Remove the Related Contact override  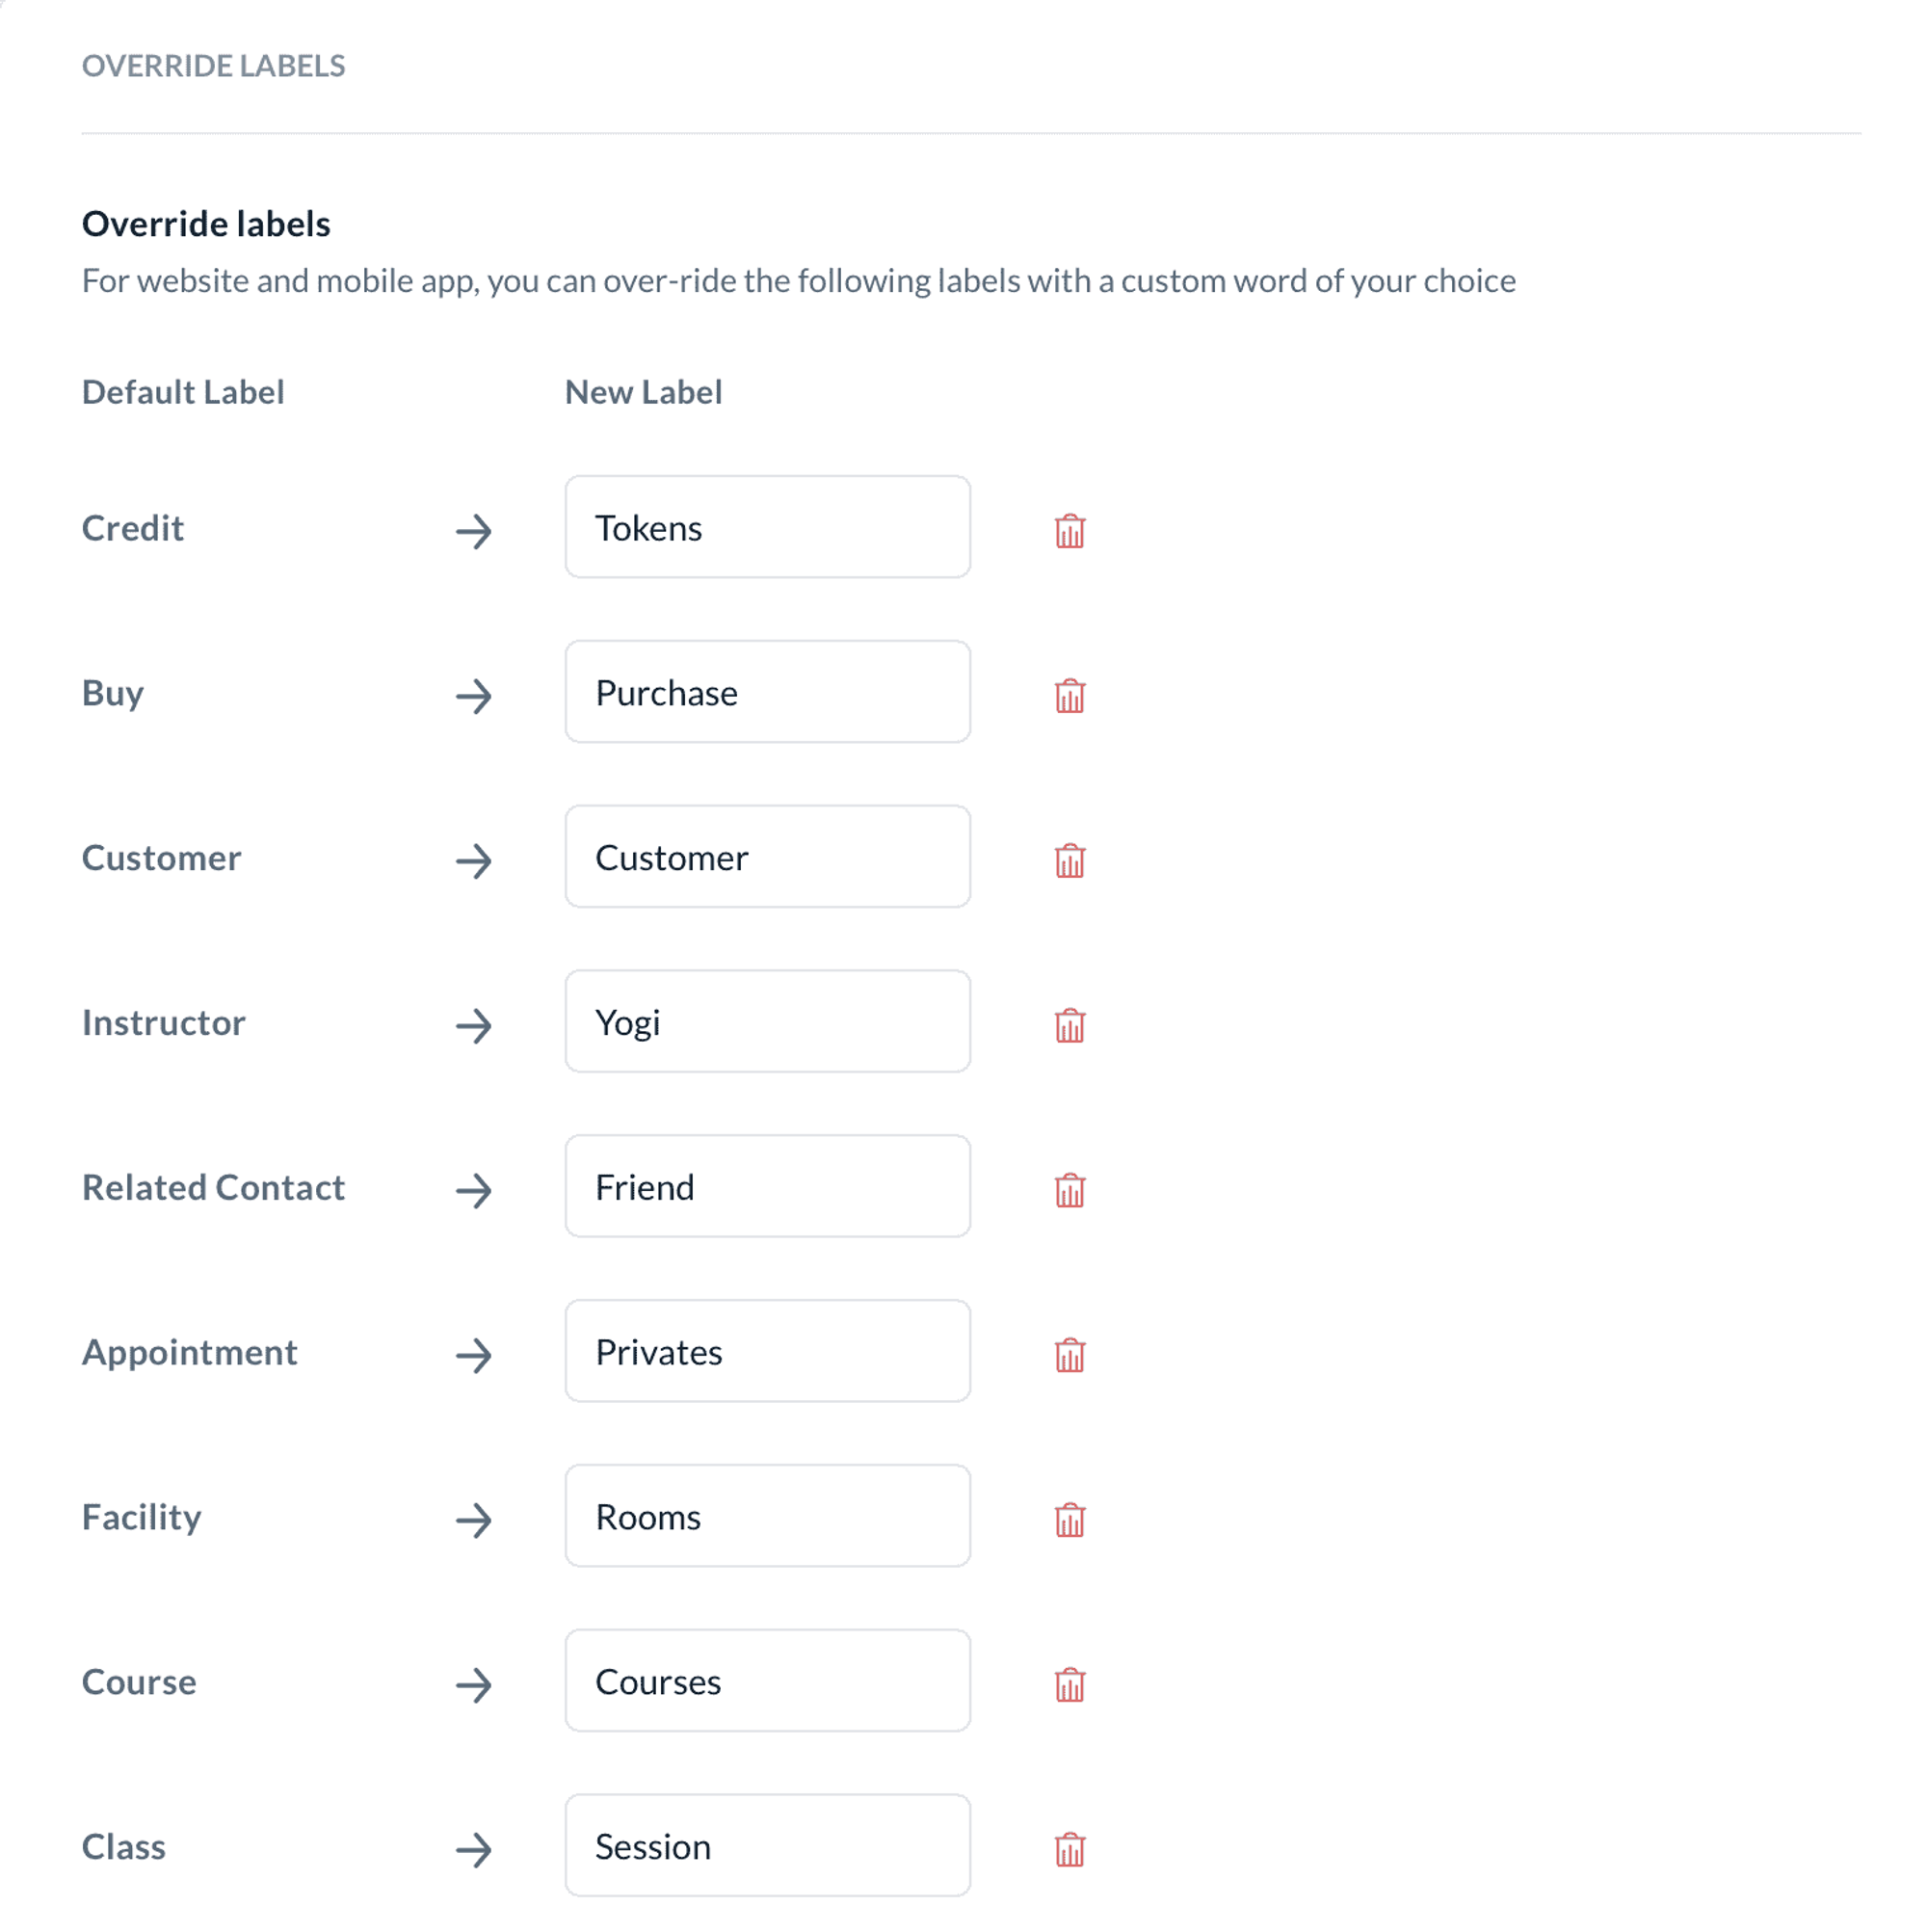[x=1069, y=1190]
